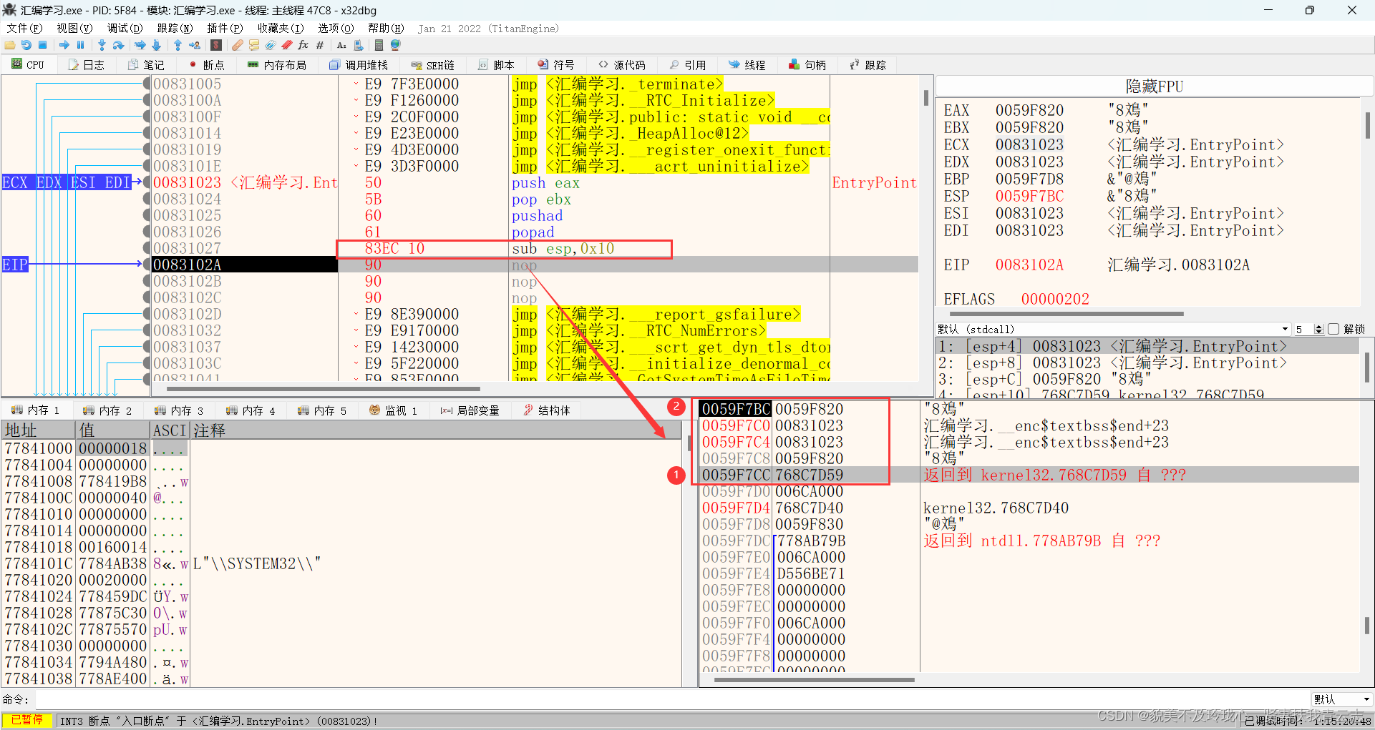The image size is (1375, 730).
Task: Open the Patches tool
Action: (x=237, y=44)
